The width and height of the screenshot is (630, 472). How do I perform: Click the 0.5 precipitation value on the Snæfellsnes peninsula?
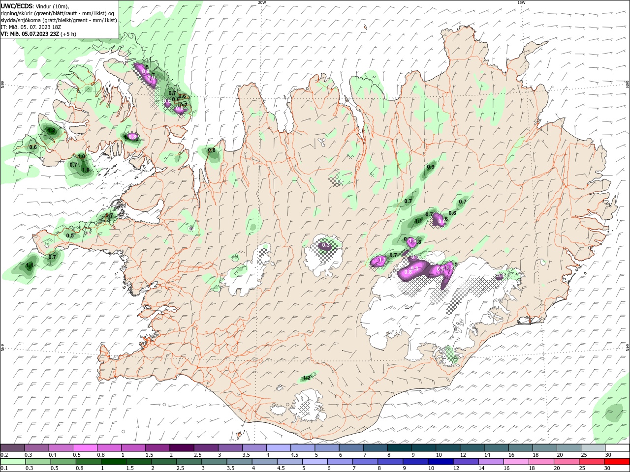point(70,236)
